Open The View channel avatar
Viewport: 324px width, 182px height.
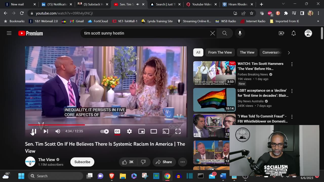[x=30, y=162]
